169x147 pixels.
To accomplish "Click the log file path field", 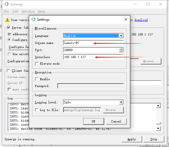I will (82, 110).
